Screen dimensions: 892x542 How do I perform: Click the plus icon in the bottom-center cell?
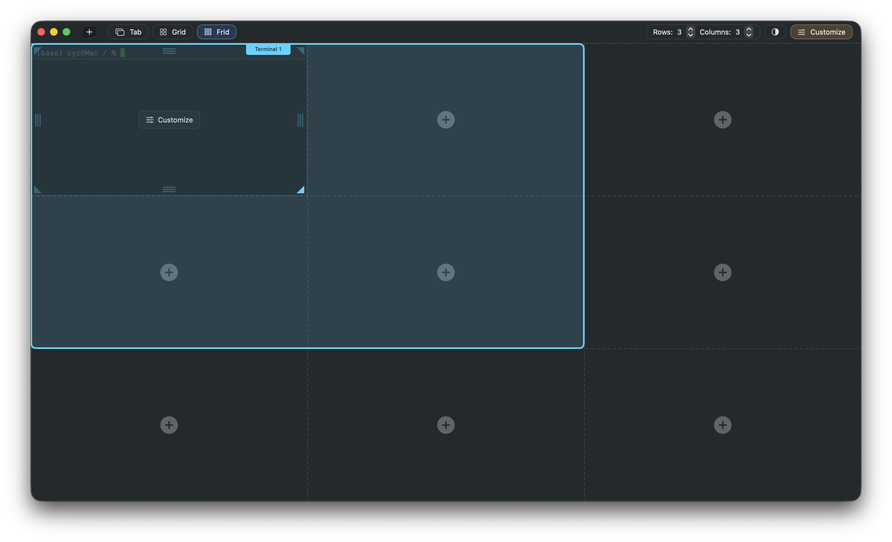pos(445,425)
